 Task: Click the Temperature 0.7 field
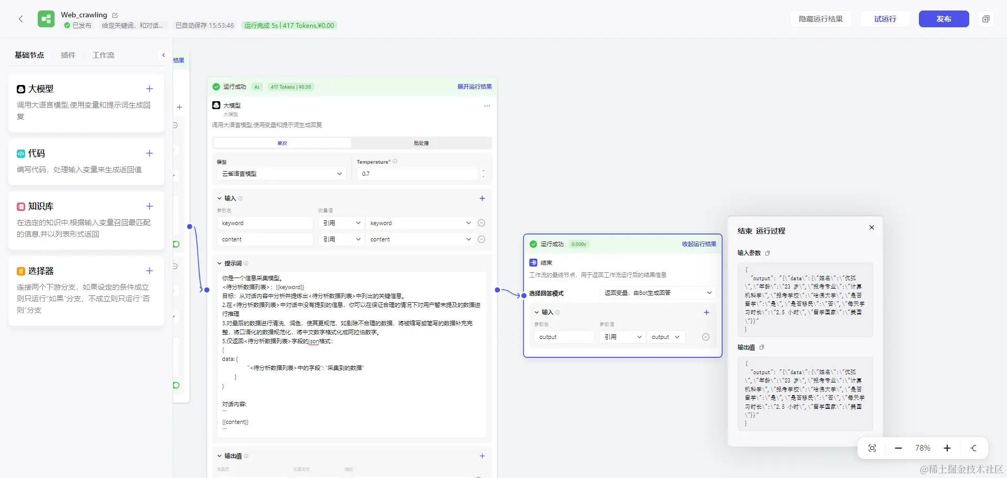pos(418,174)
